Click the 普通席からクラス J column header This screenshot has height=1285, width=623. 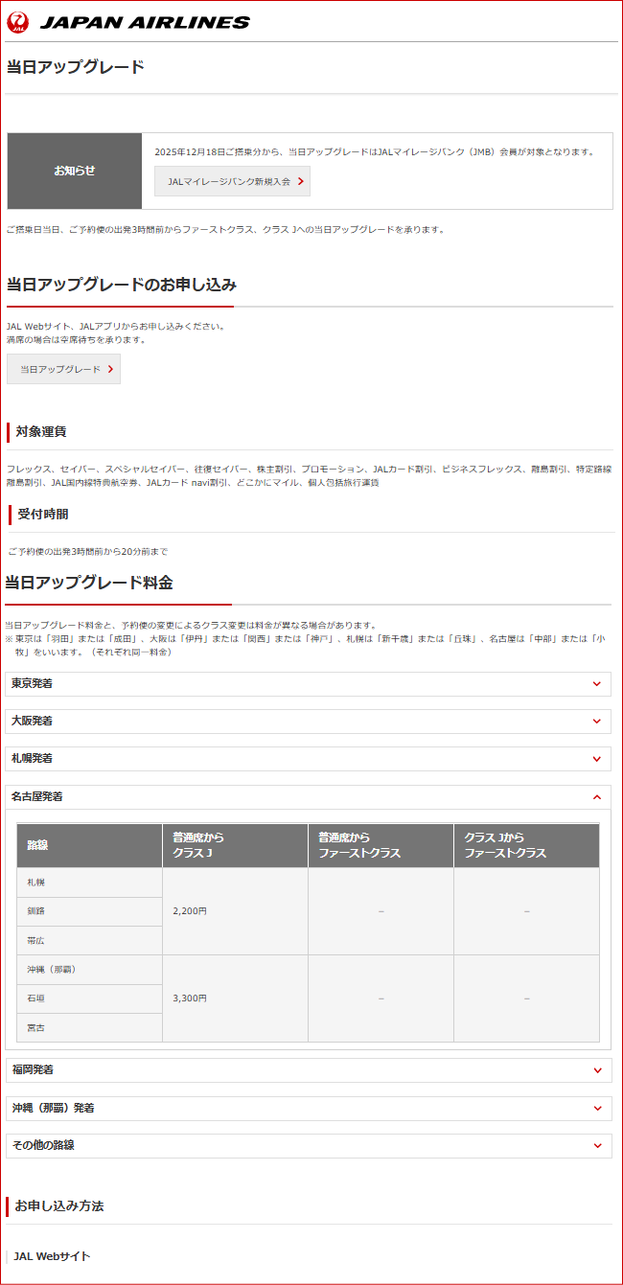pos(235,845)
